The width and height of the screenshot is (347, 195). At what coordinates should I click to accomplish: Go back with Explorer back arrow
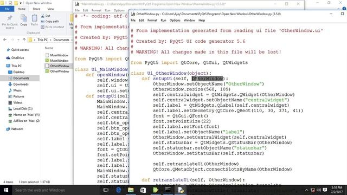point(5,40)
